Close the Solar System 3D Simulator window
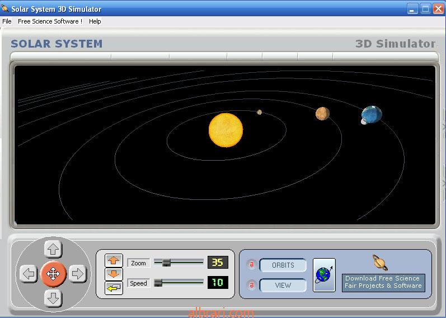The height and width of the screenshot is (318, 446). coord(438,9)
